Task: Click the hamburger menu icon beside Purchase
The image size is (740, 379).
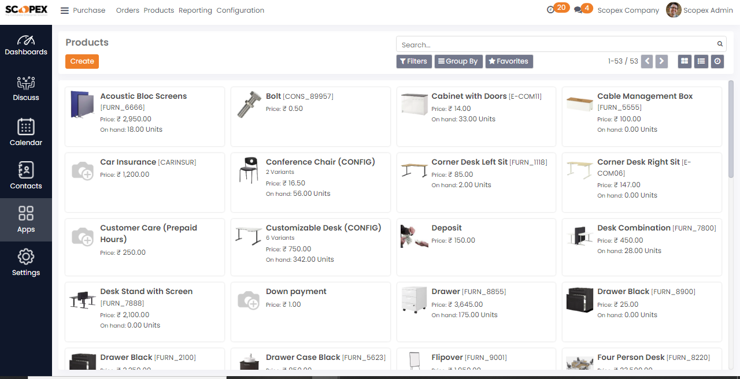Action: [x=65, y=10]
